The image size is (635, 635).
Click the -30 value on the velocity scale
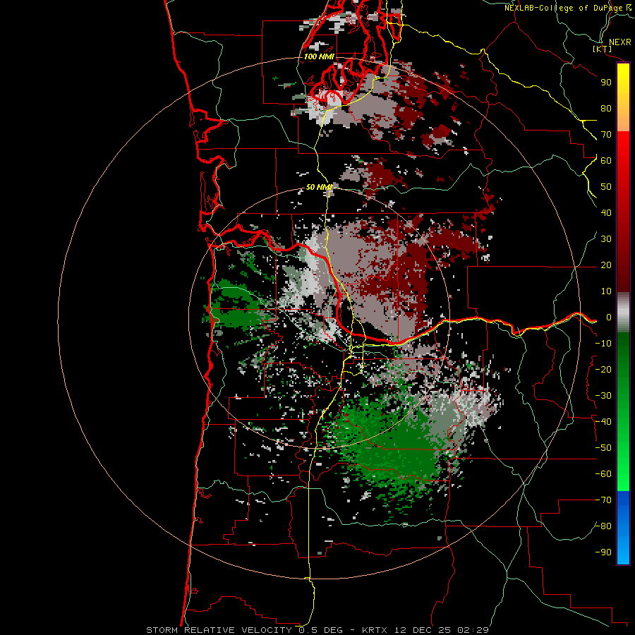coord(603,396)
